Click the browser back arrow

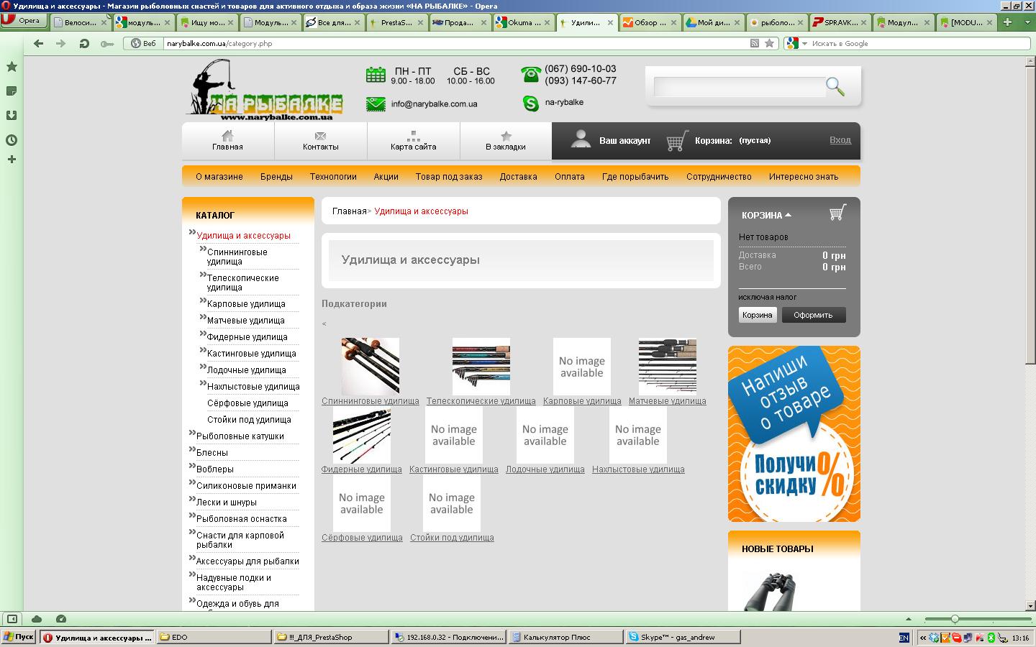pyautogui.click(x=39, y=43)
